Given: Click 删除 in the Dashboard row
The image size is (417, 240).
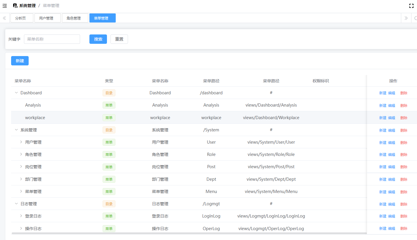Looking at the screenshot, I should tap(404, 93).
